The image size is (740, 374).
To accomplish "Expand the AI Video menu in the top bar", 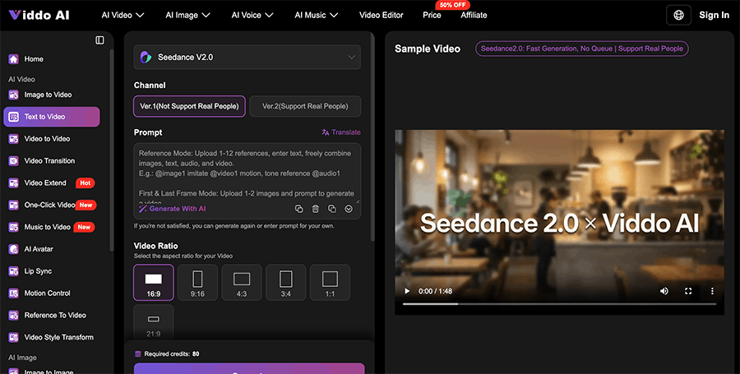I will coord(123,15).
